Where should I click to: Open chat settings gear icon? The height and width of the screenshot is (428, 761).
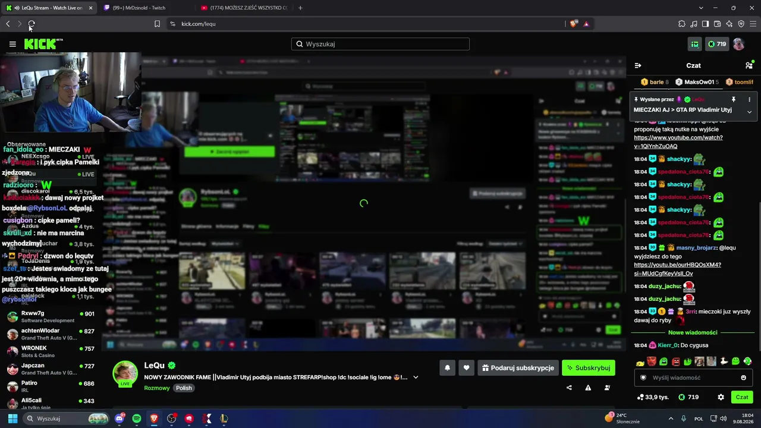[x=721, y=397]
